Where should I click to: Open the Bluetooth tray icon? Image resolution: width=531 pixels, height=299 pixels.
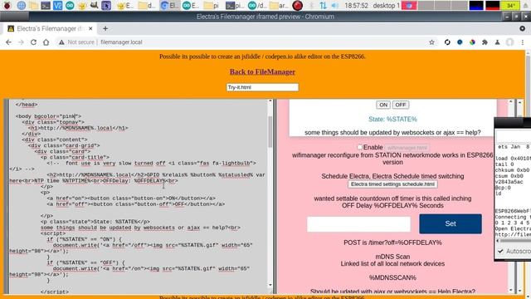point(312,5)
